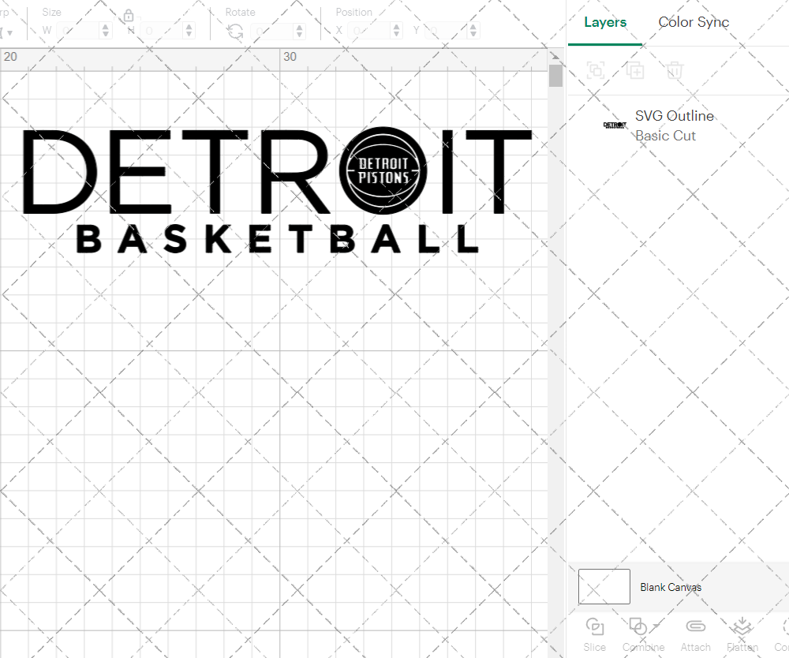The width and height of the screenshot is (789, 658).
Task: Switch to the Layers tab
Action: point(604,22)
